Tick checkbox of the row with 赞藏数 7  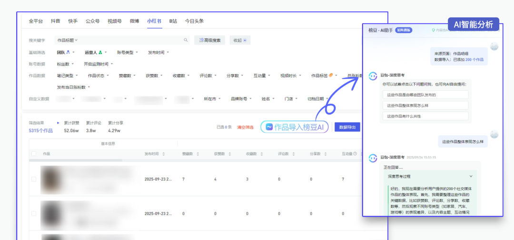pos(34,179)
